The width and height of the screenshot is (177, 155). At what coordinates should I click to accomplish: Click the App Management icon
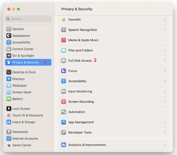[63, 122]
